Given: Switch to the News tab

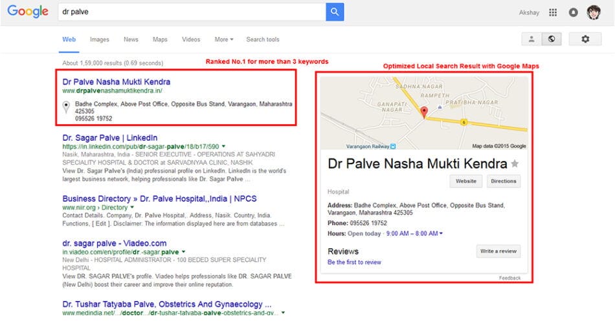Looking at the screenshot, I should click(131, 39).
